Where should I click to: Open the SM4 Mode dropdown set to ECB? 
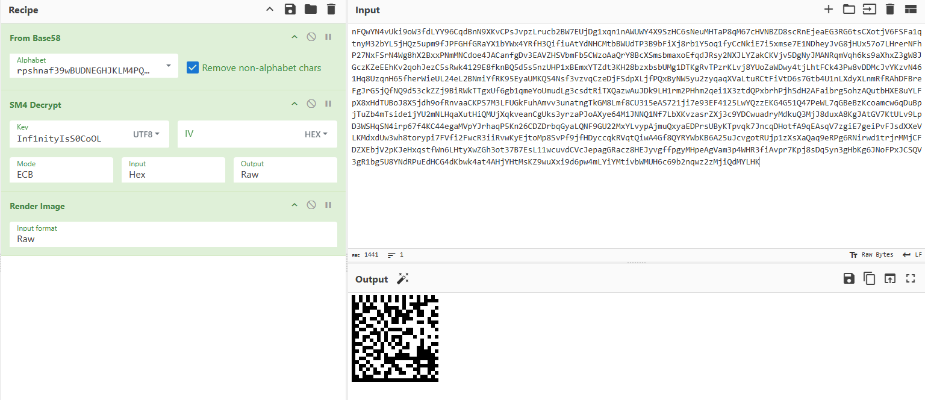(x=61, y=170)
